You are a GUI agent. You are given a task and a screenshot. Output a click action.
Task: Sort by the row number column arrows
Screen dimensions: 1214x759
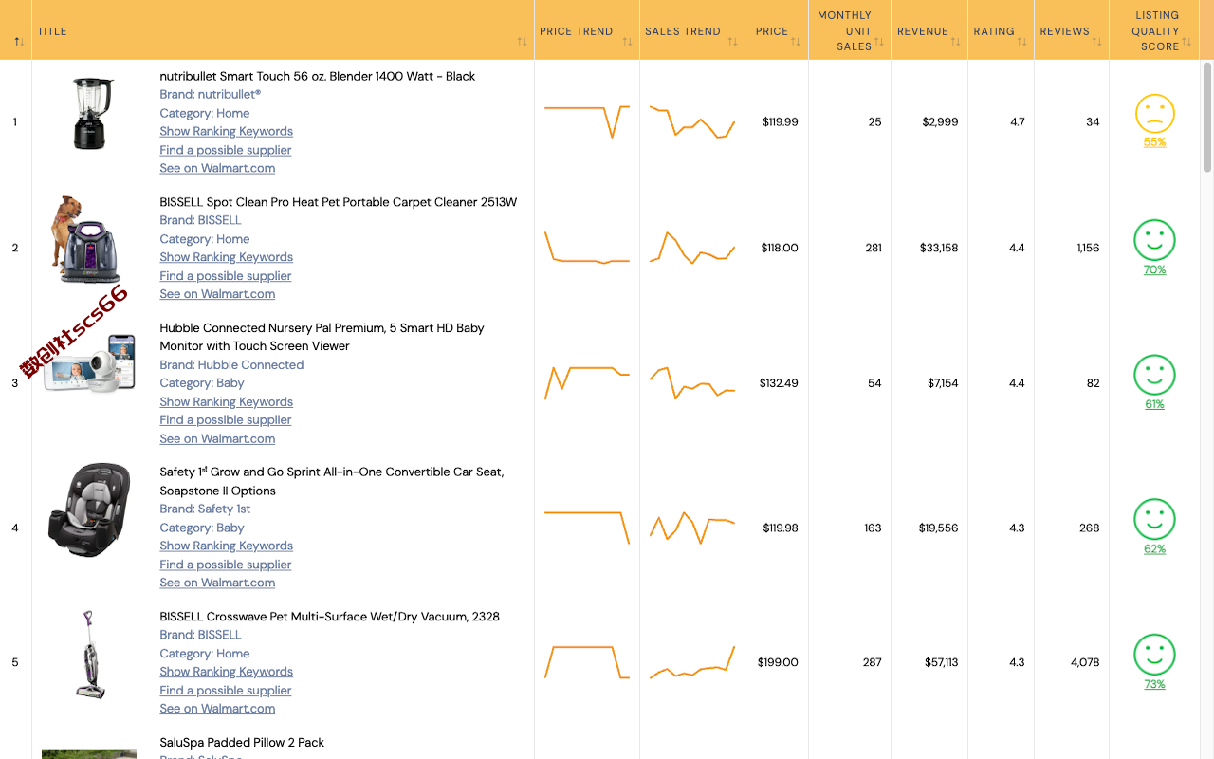tap(19, 42)
